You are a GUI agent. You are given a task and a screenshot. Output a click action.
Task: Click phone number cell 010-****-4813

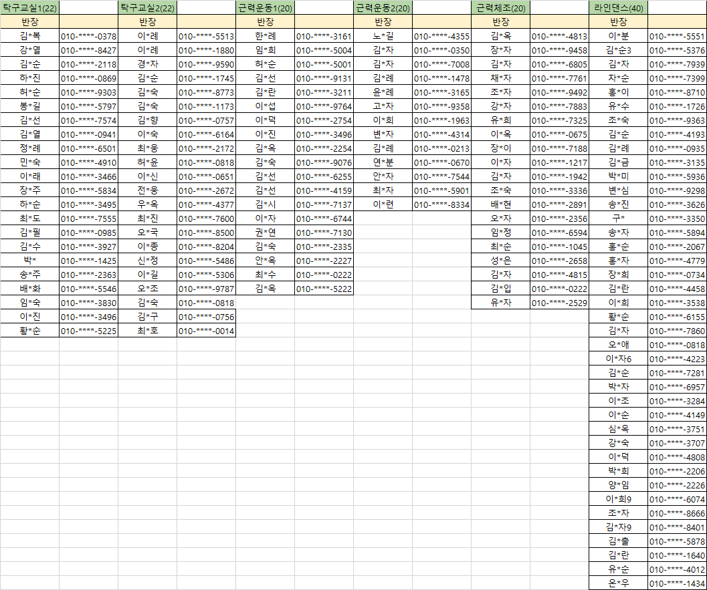click(559, 36)
